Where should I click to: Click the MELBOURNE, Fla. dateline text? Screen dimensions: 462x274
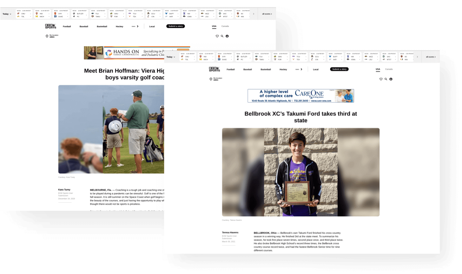point(101,190)
